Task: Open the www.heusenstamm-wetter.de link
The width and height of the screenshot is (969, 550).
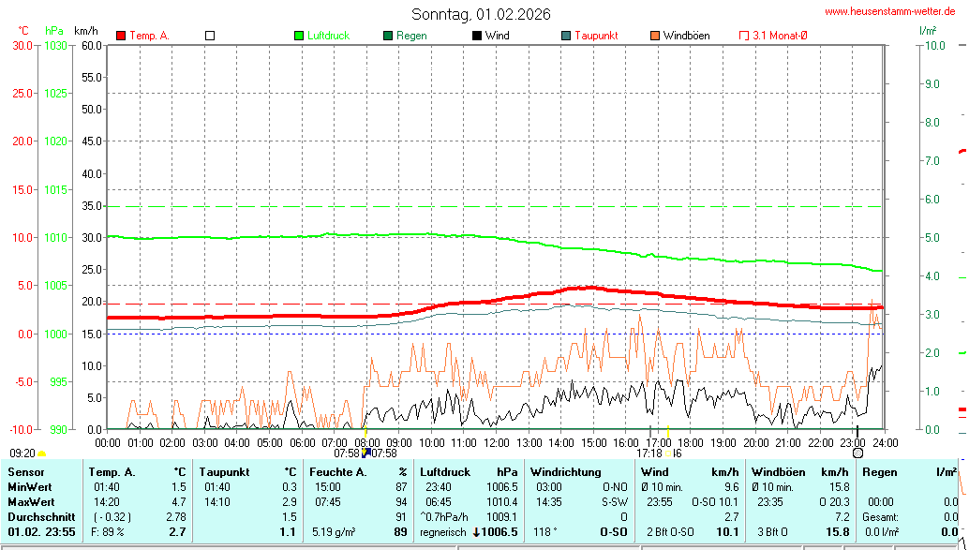Action: tap(889, 11)
